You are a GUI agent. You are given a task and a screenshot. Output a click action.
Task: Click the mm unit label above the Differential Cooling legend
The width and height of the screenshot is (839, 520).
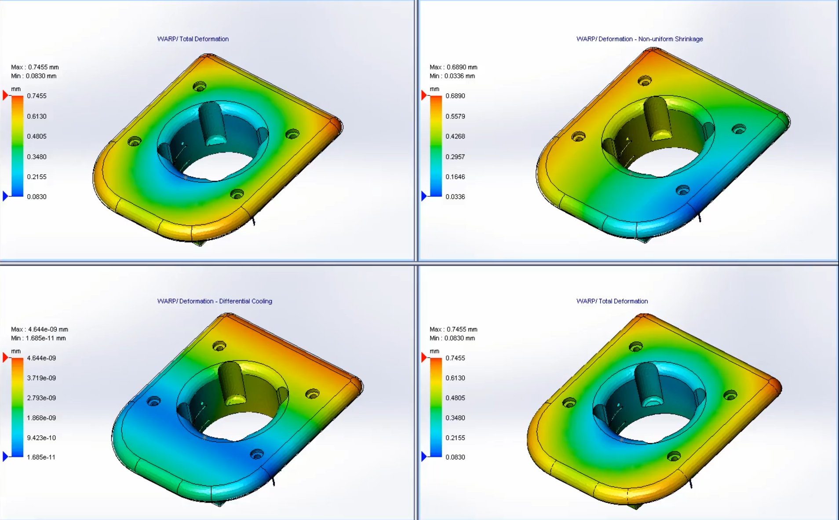point(16,351)
